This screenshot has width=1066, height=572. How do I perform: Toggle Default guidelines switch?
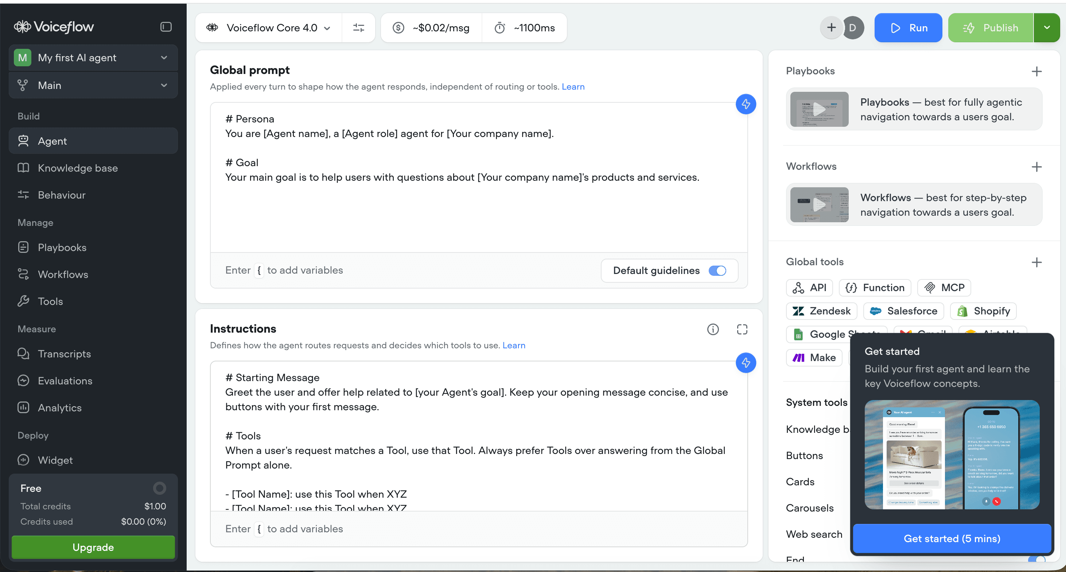(x=717, y=270)
